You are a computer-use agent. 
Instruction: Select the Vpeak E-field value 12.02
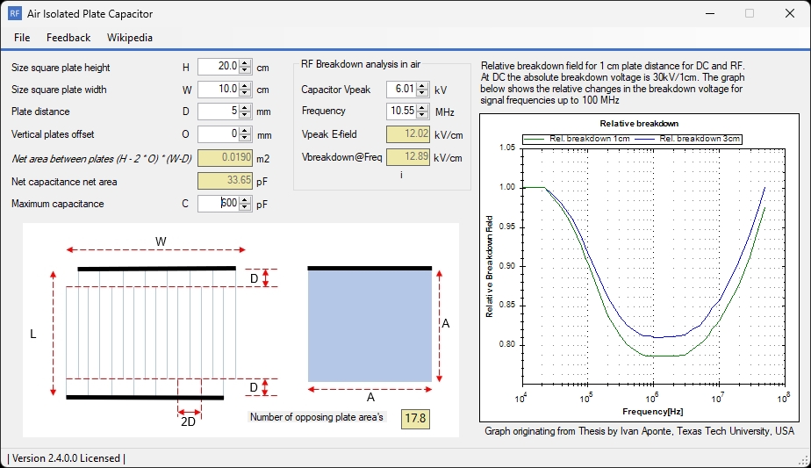pos(408,134)
